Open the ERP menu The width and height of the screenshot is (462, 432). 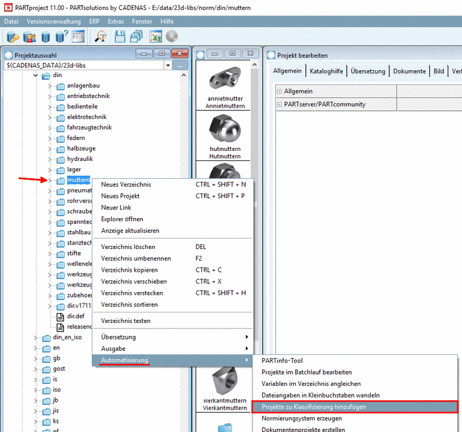(x=94, y=21)
